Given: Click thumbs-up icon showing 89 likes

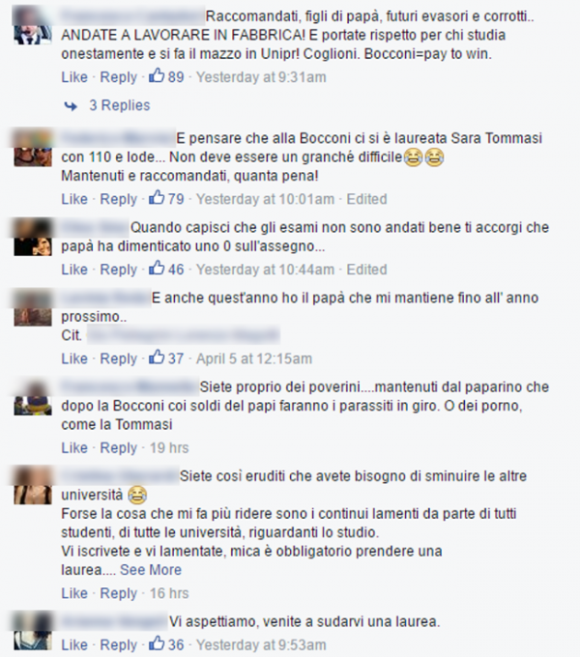Looking at the screenshot, I should click(x=157, y=75).
